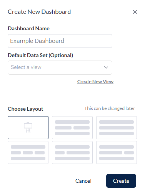
Task: Cancel the dashboard creation
Action: (x=83, y=181)
